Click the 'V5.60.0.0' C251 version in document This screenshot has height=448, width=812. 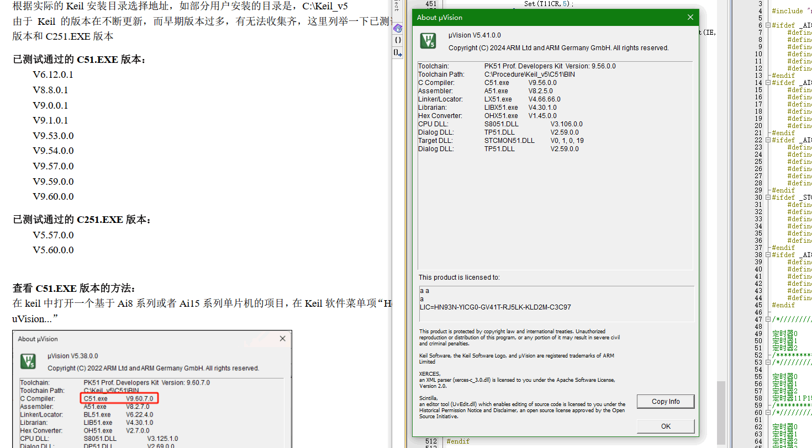coord(53,250)
